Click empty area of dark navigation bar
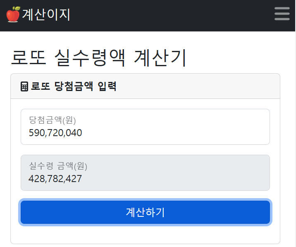The width and height of the screenshot is (296, 247). 174,15
